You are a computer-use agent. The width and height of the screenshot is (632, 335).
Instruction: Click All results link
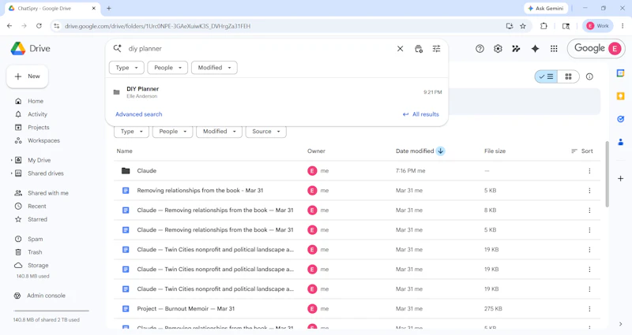pos(421,114)
